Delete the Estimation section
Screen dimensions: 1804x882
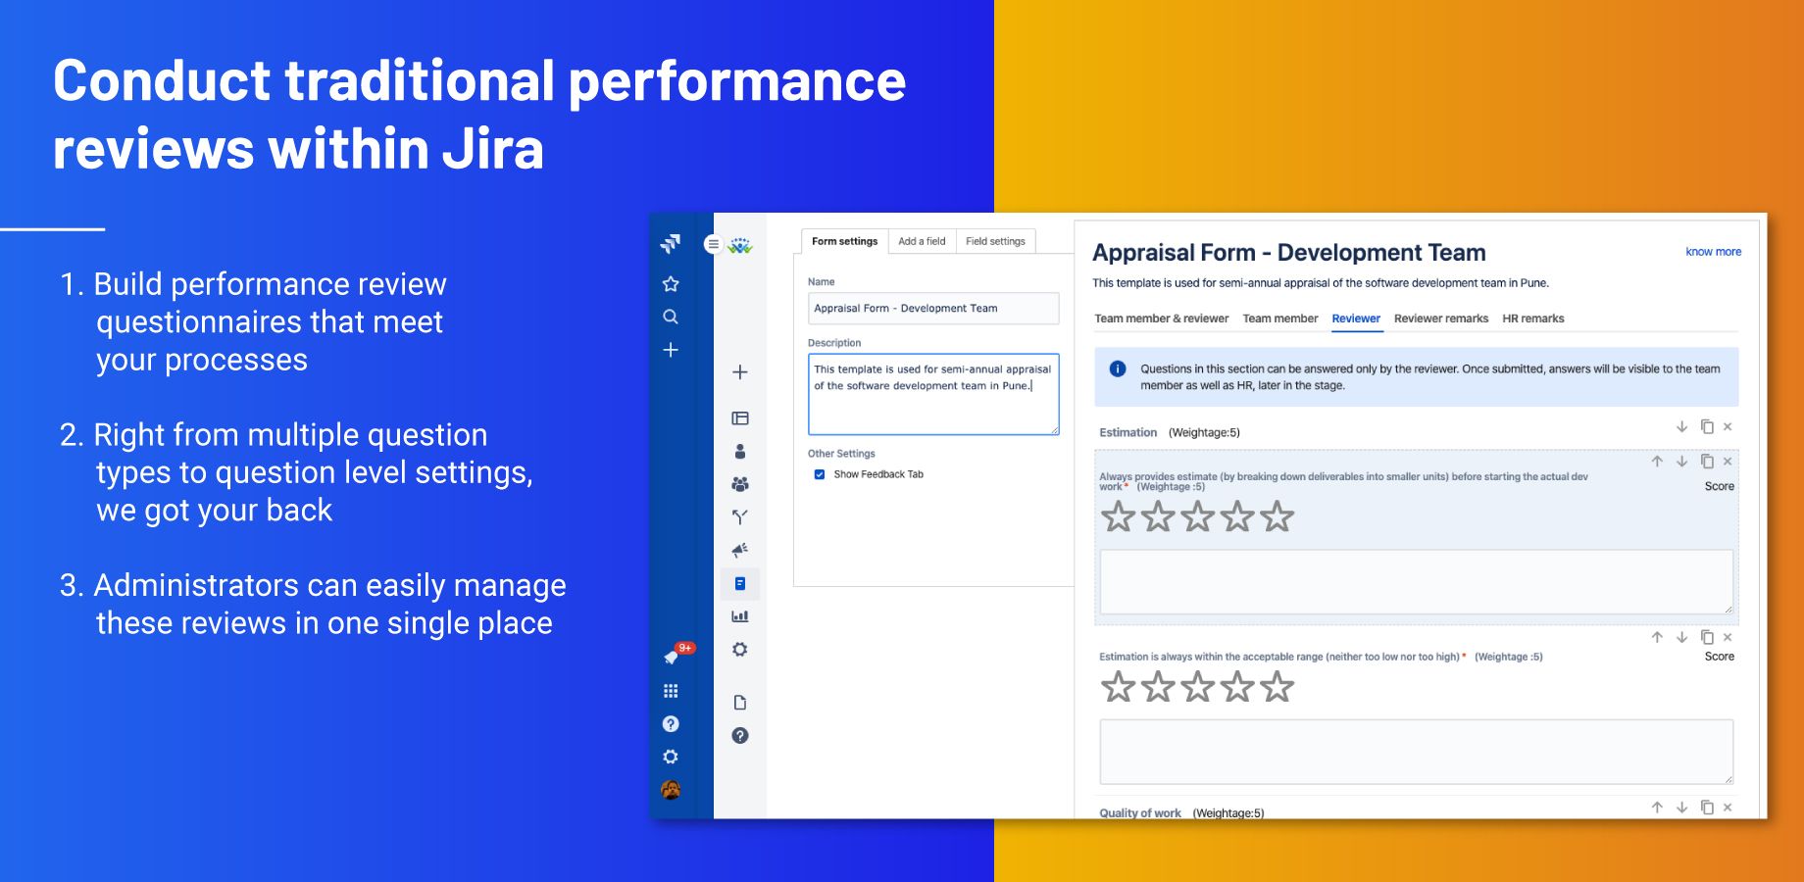coord(1728,426)
